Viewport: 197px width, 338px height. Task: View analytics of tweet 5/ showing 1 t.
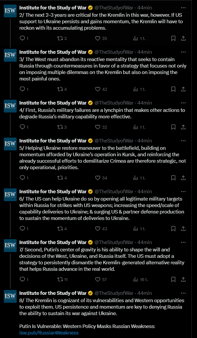136,178
